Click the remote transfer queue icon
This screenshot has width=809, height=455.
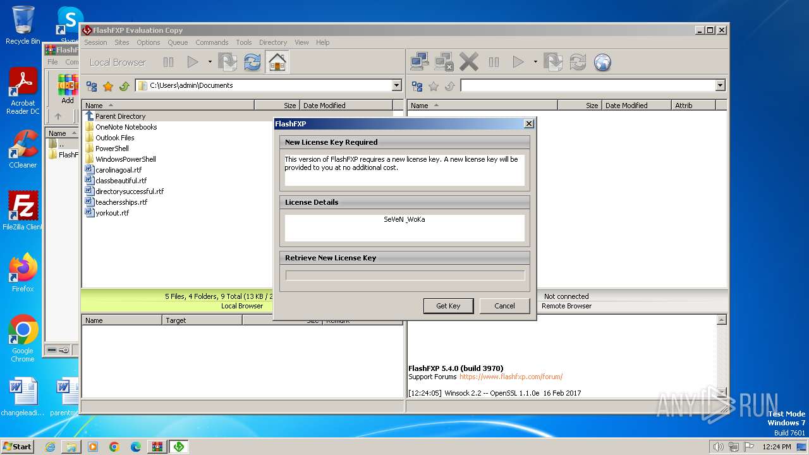tap(553, 62)
